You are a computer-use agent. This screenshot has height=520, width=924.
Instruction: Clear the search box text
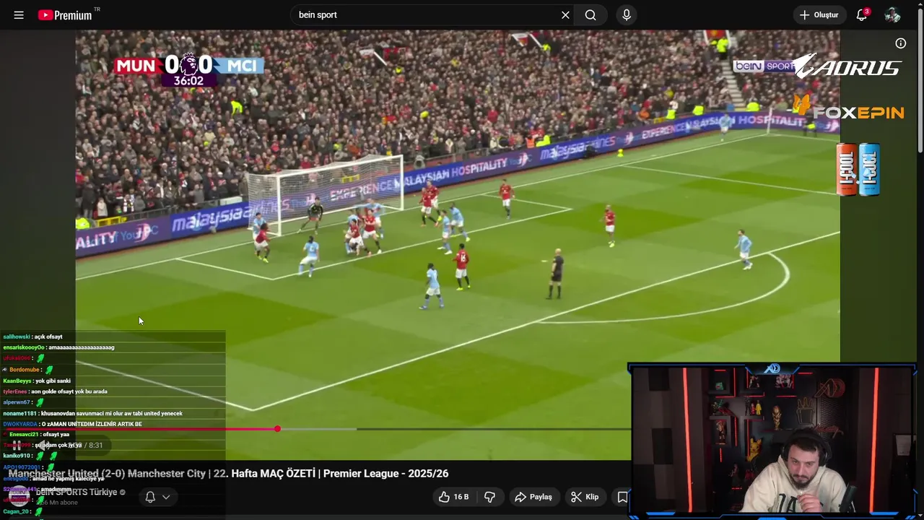coord(565,14)
